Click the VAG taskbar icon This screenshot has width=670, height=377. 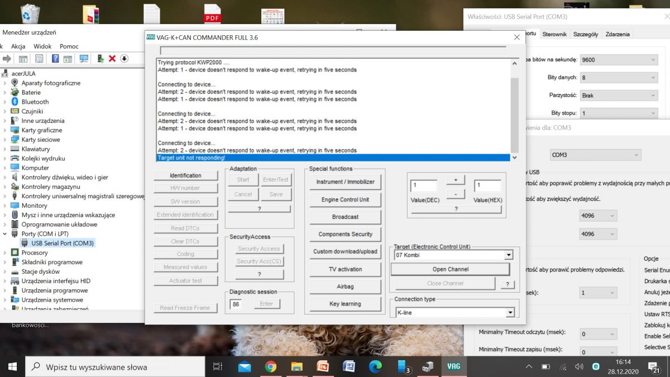tap(453, 366)
